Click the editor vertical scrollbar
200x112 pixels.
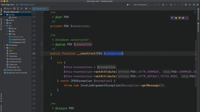pos(196,63)
